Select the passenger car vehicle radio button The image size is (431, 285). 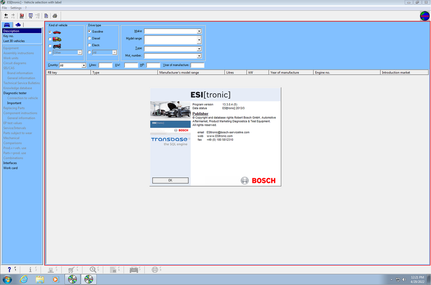click(x=50, y=32)
